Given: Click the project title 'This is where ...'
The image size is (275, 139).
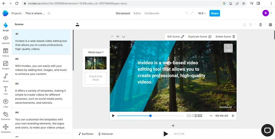Looking at the screenshot, I should [35, 13].
